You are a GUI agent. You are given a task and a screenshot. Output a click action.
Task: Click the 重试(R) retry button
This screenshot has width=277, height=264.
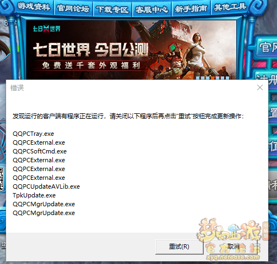coord(179,246)
